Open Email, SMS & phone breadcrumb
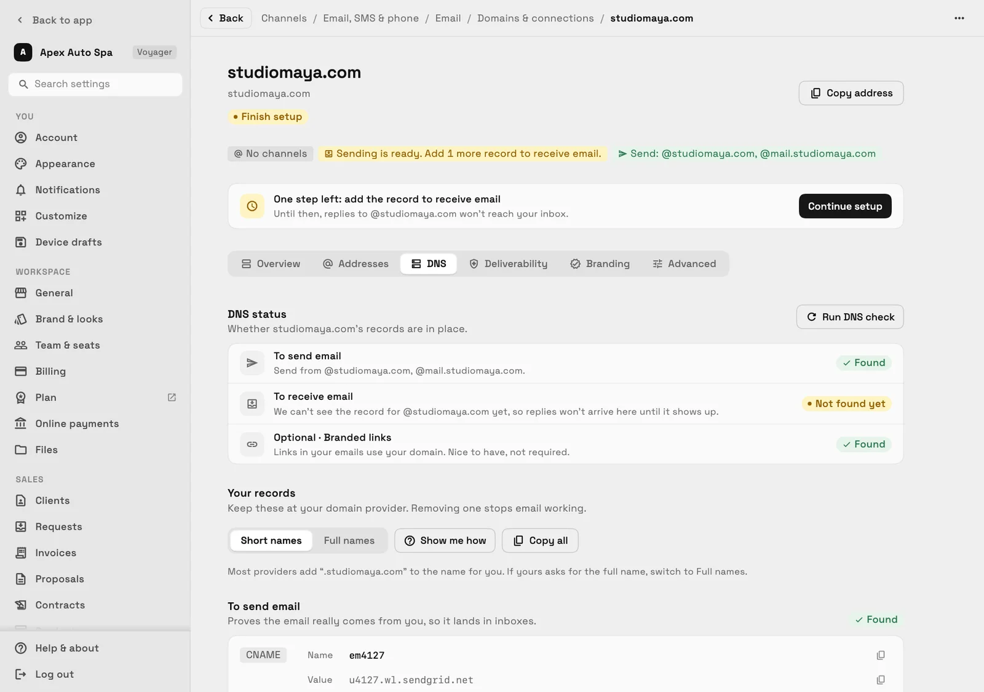The height and width of the screenshot is (692, 984). 371,18
